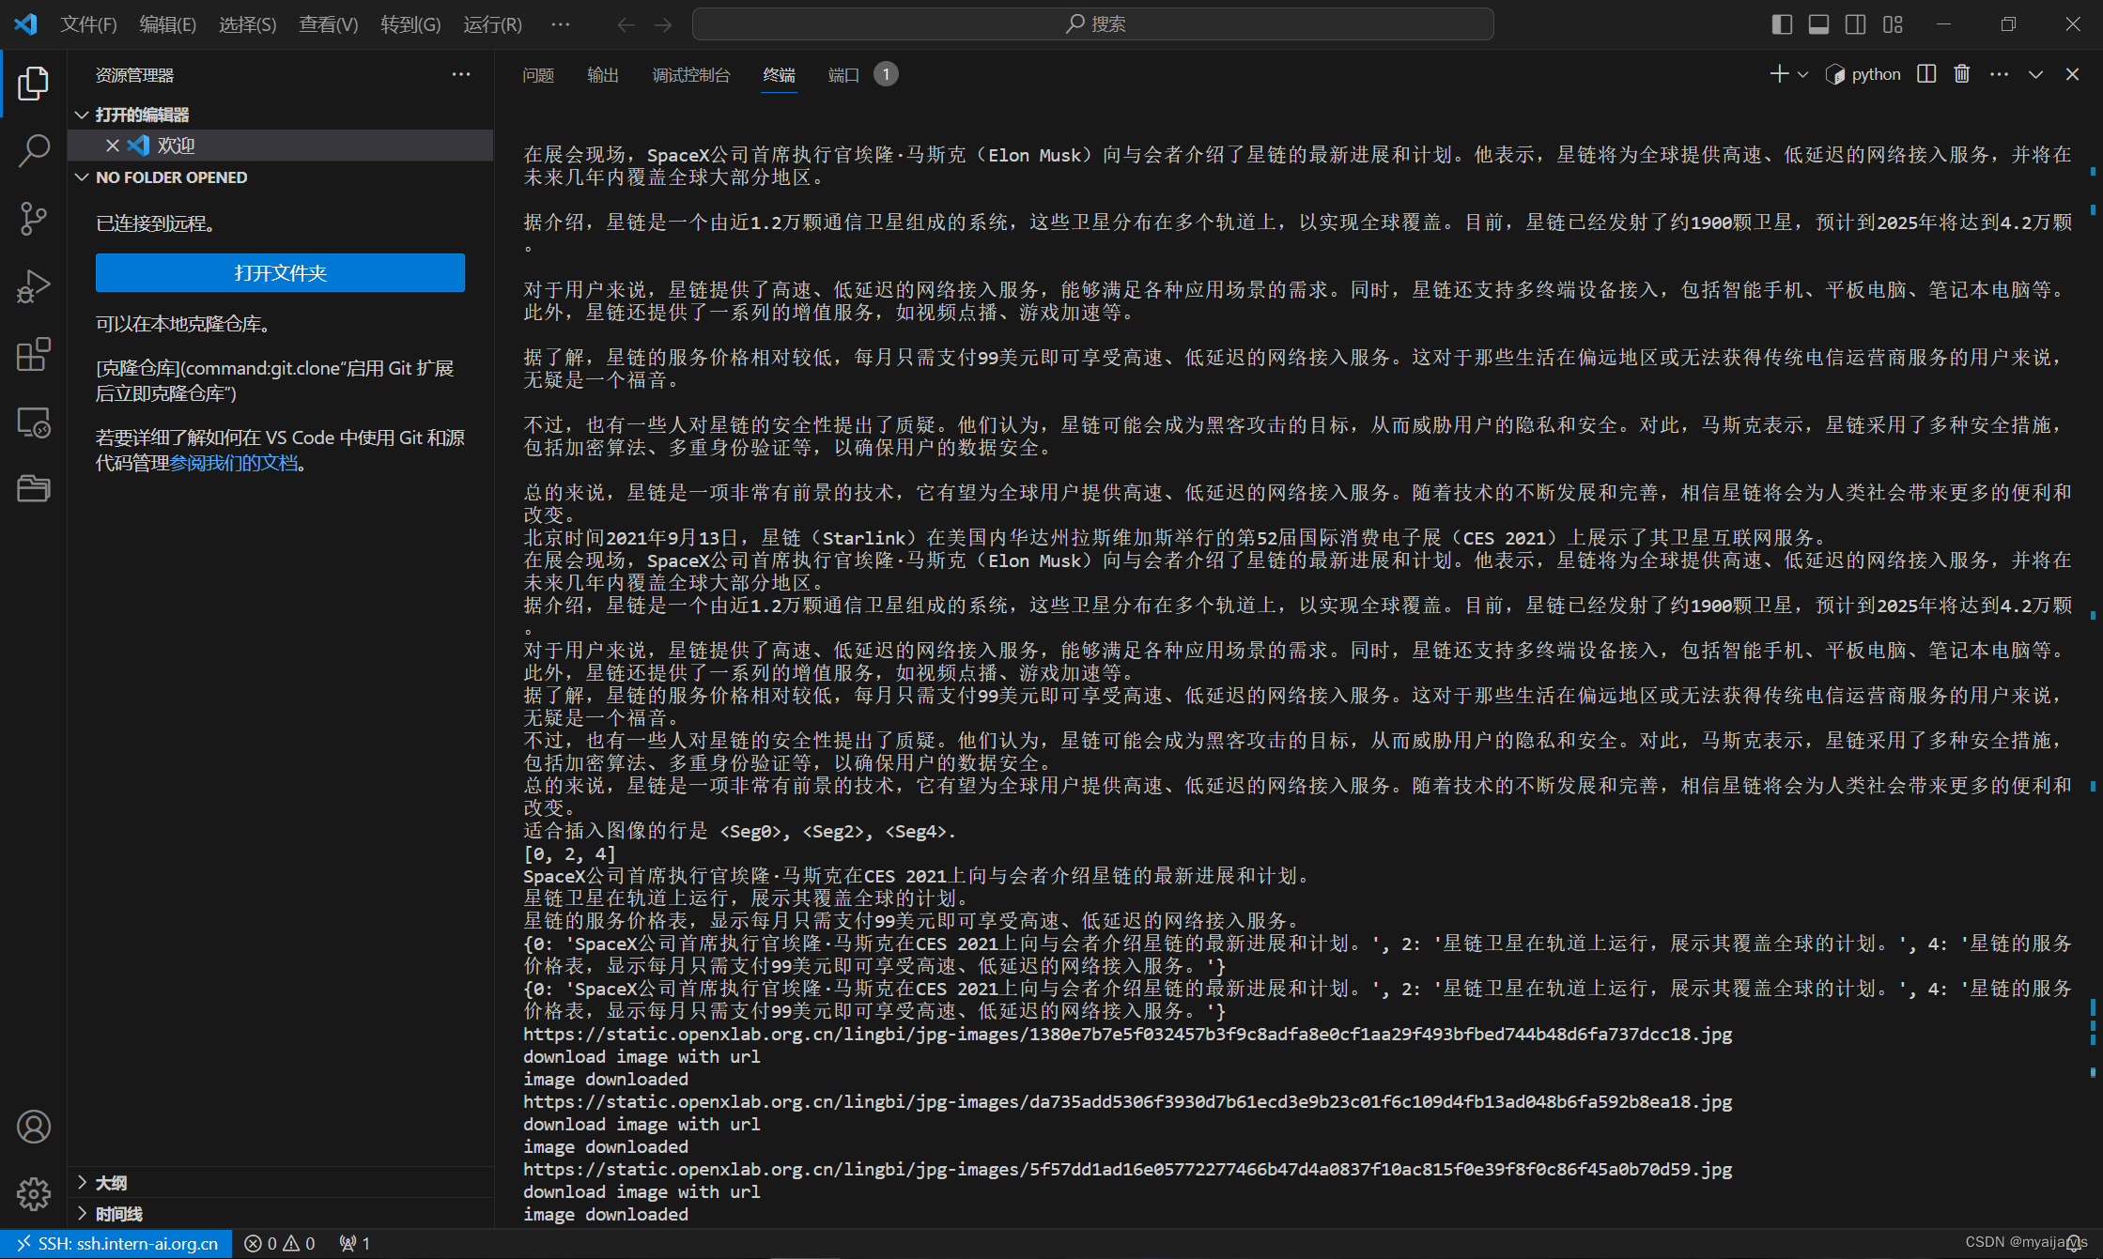Screen dimensions: 2103x1259
Task: Open the new terminal launch profile dropdown
Action: pos(1802,74)
